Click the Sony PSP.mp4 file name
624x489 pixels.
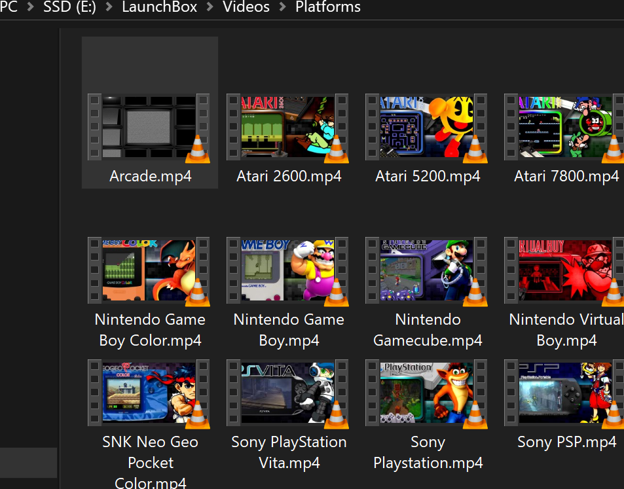[566, 442]
